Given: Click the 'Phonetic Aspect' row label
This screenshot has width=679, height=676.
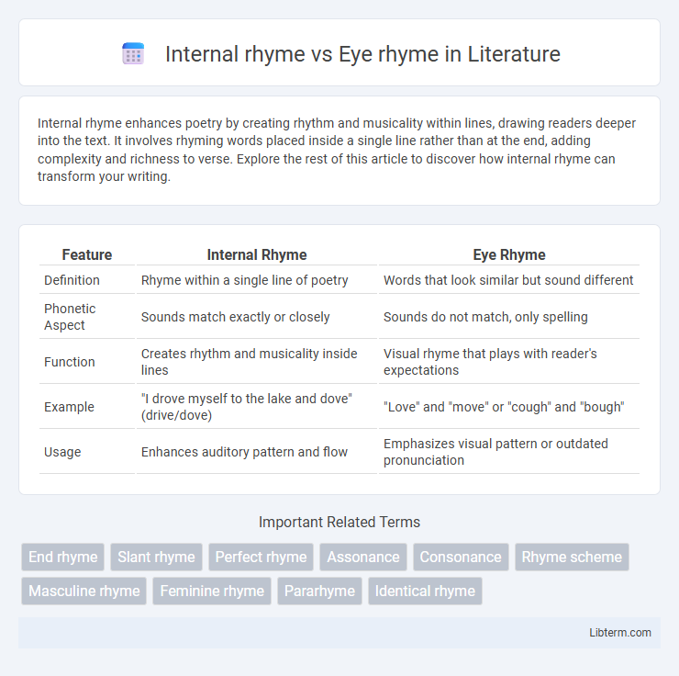Looking at the screenshot, I should [70, 317].
